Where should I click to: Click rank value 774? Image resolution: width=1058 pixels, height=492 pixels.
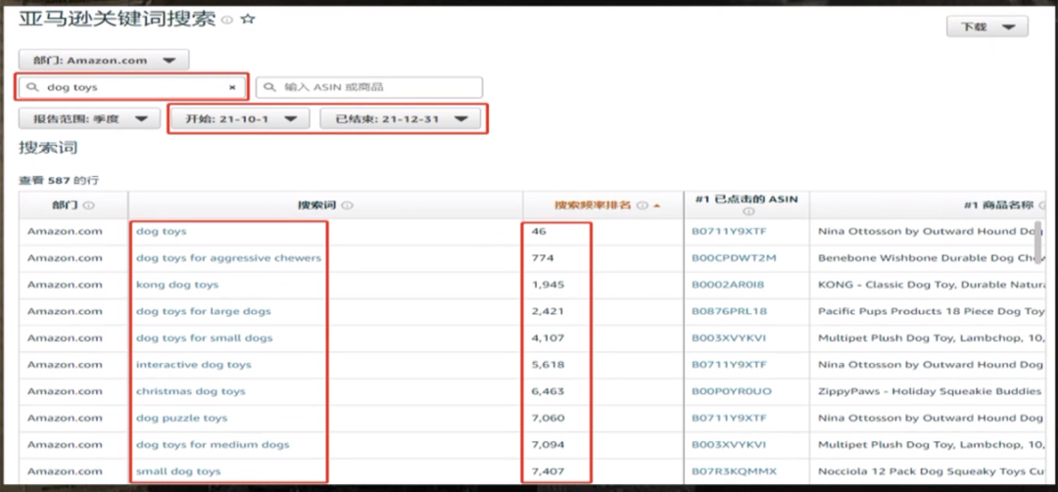(x=542, y=258)
